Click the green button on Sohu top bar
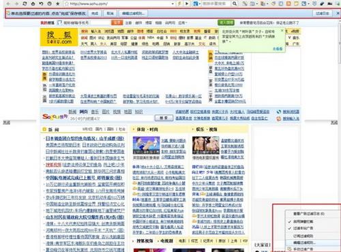Image resolution: width=341 pixels, height=252 pixels. 226,22
